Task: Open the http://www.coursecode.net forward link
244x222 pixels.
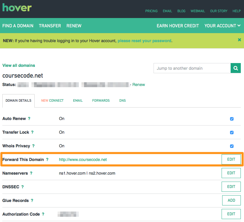Action: tap(83, 160)
